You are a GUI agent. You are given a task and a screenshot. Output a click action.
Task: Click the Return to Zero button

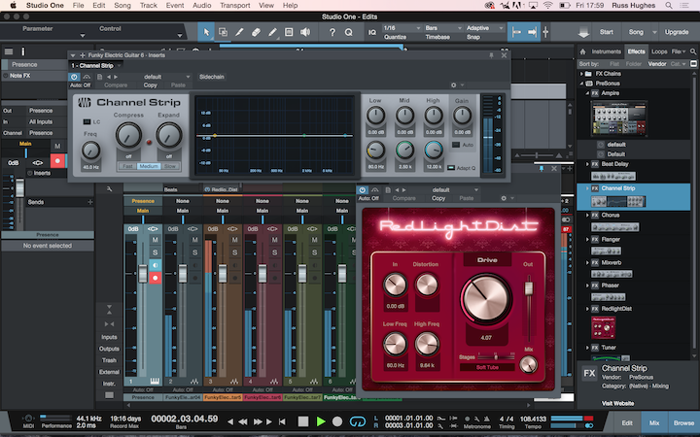click(x=282, y=421)
